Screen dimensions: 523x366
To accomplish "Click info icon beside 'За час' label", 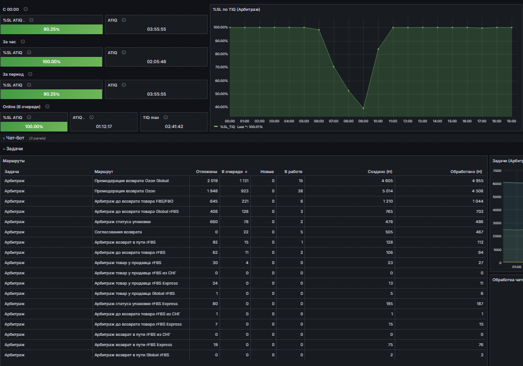I will pyautogui.click(x=23, y=42).
